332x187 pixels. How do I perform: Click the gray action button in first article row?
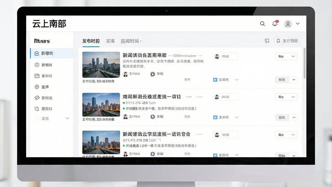click(x=282, y=80)
